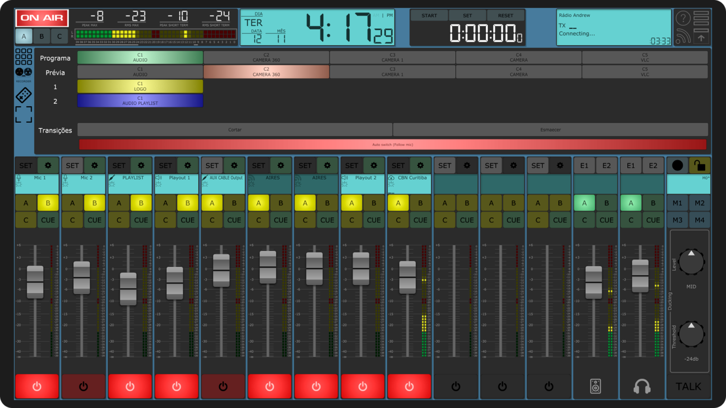The height and width of the screenshot is (408, 726).
Task: Select the multiview grid icon
Action: coord(23,57)
